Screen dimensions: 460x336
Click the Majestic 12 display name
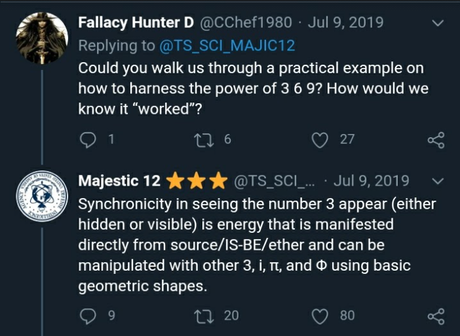point(119,180)
